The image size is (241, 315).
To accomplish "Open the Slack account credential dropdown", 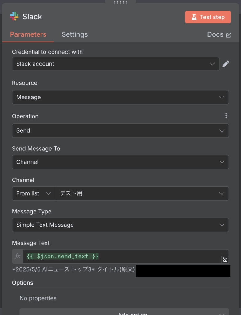I will click(x=116, y=64).
